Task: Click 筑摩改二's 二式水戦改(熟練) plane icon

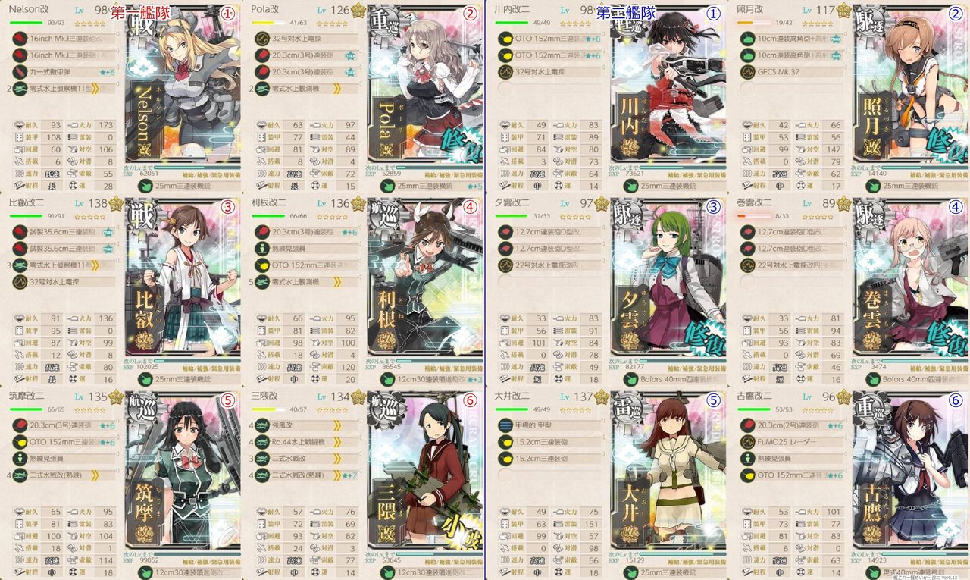Action: [20, 475]
